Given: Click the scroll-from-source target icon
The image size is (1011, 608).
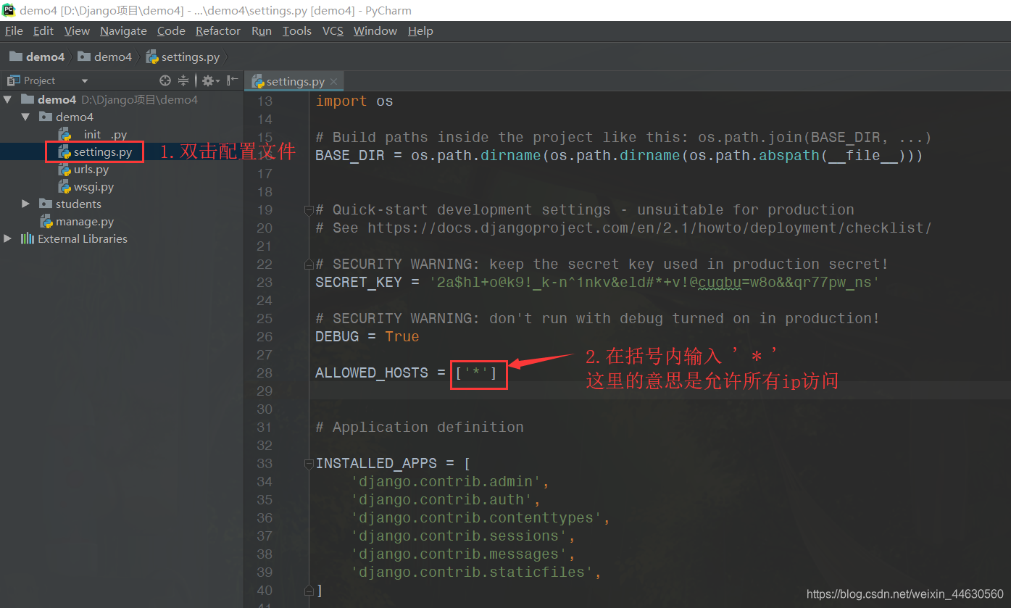Looking at the screenshot, I should point(165,80).
